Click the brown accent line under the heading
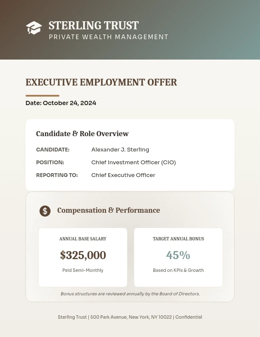The width and height of the screenshot is (260, 337). (x=42, y=96)
